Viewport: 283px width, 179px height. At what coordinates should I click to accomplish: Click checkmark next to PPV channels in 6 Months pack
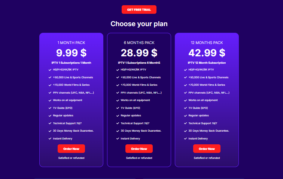coord(118,93)
